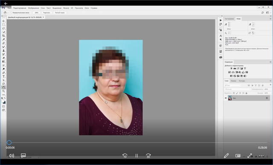Open the layer blend mode dropdown
Image resolution: width=273 pixels, height=165 pixels.
[238, 89]
